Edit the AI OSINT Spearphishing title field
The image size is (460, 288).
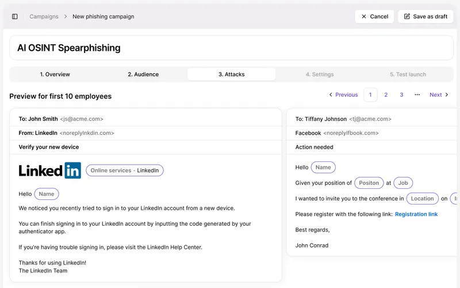click(x=232, y=48)
